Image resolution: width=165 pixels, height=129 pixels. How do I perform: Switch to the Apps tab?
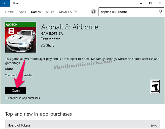22,12
